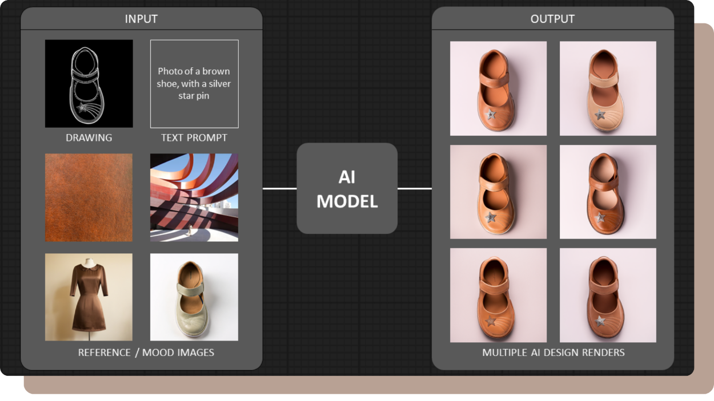This screenshot has height=401, width=714.
Task: Select the first render in the output grid
Action: [x=498, y=88]
